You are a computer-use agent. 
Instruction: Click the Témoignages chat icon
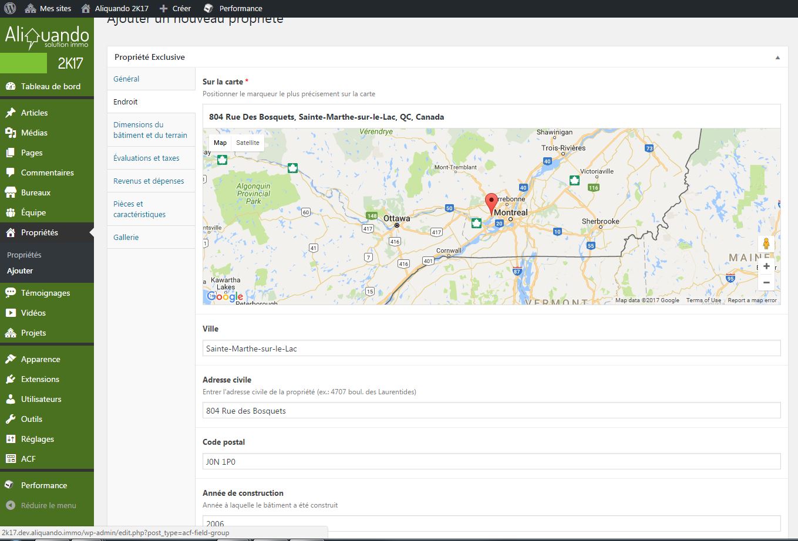click(x=11, y=293)
